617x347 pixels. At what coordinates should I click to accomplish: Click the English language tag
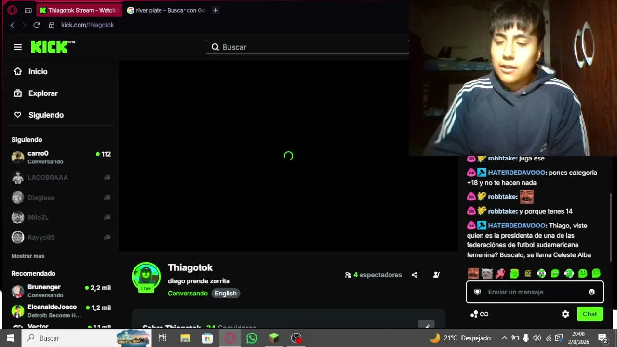click(x=226, y=293)
